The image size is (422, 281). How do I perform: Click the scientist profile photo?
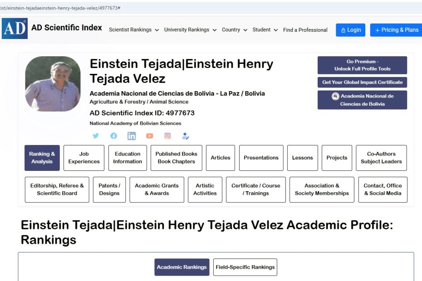click(53, 84)
